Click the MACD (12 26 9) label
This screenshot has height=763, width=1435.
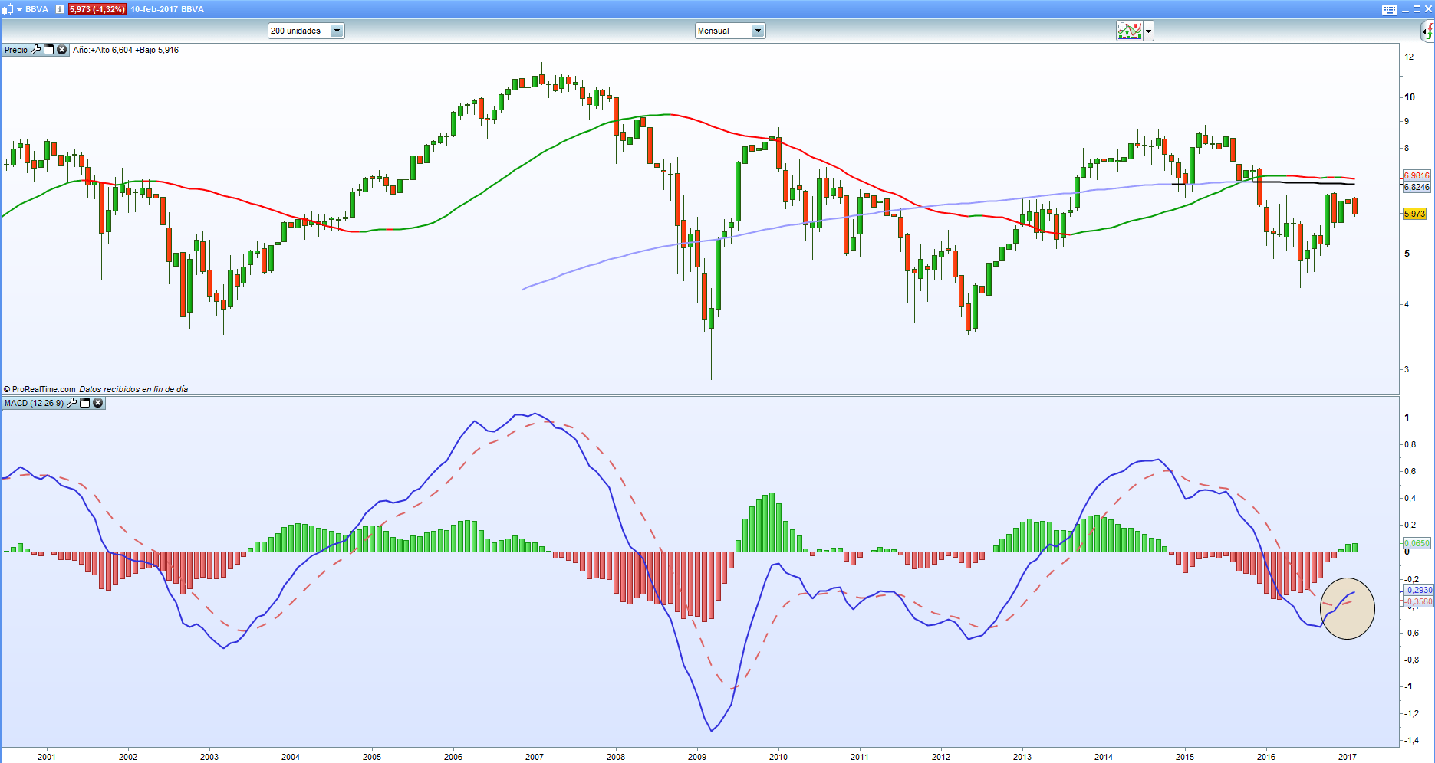coord(34,403)
